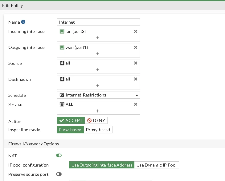Image resolution: width=225 pixels, height=181 pixels.
Task: Remove 'all' entry from Source
Action: click(136, 63)
